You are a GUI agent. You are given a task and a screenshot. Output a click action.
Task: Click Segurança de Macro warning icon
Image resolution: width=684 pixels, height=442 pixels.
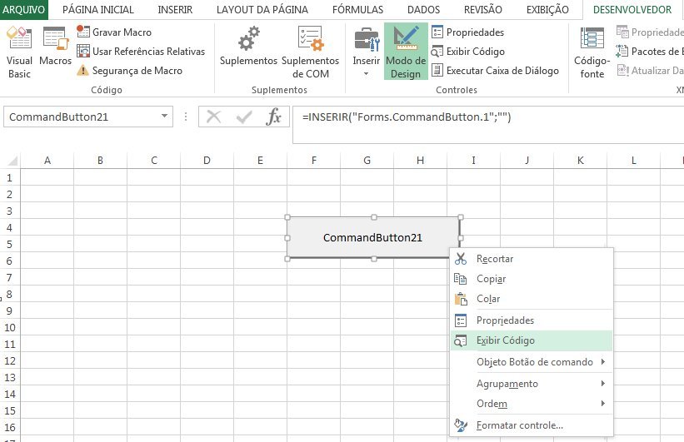(83, 71)
